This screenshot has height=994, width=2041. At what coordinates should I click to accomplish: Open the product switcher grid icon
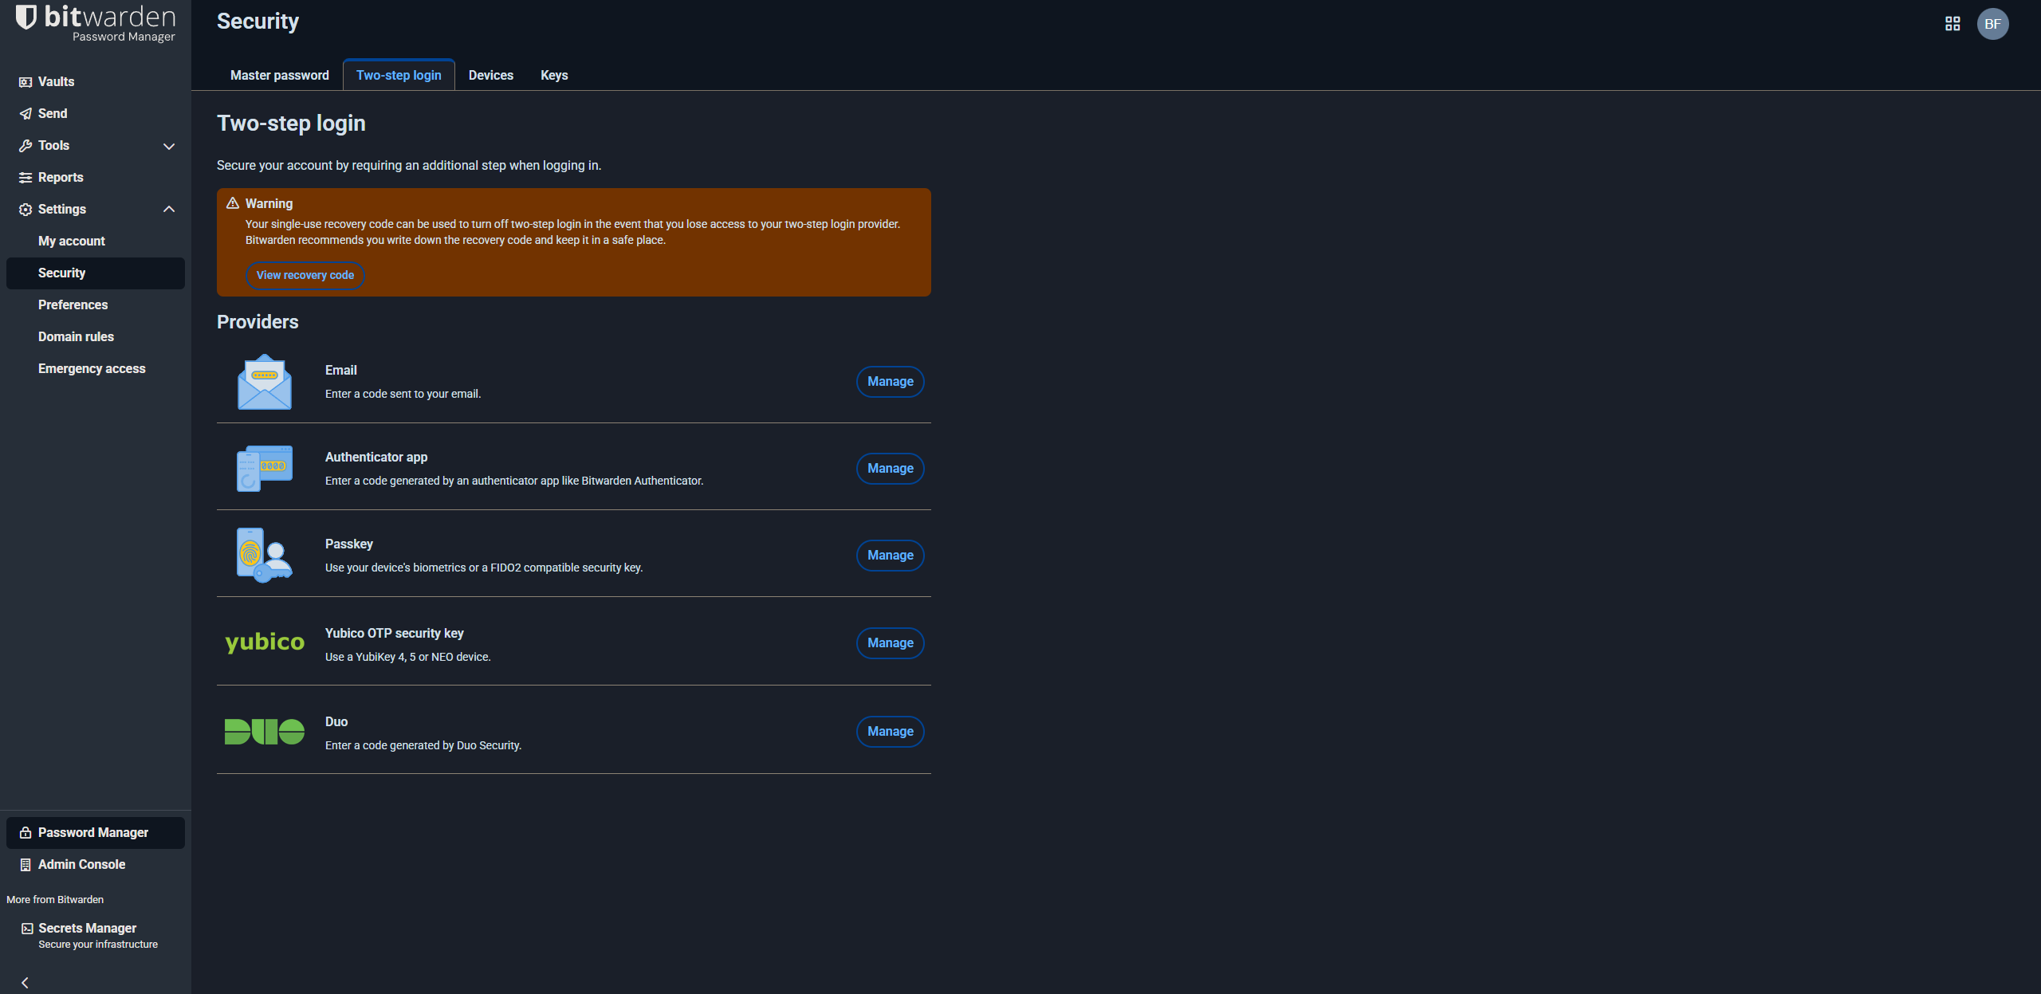coord(1952,24)
